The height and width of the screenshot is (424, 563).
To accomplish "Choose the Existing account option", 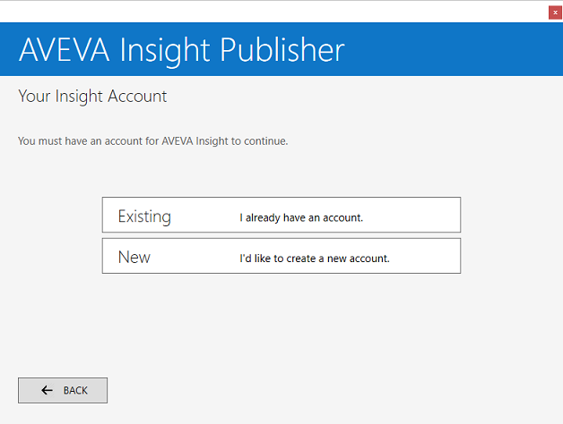I will pyautogui.click(x=281, y=216).
